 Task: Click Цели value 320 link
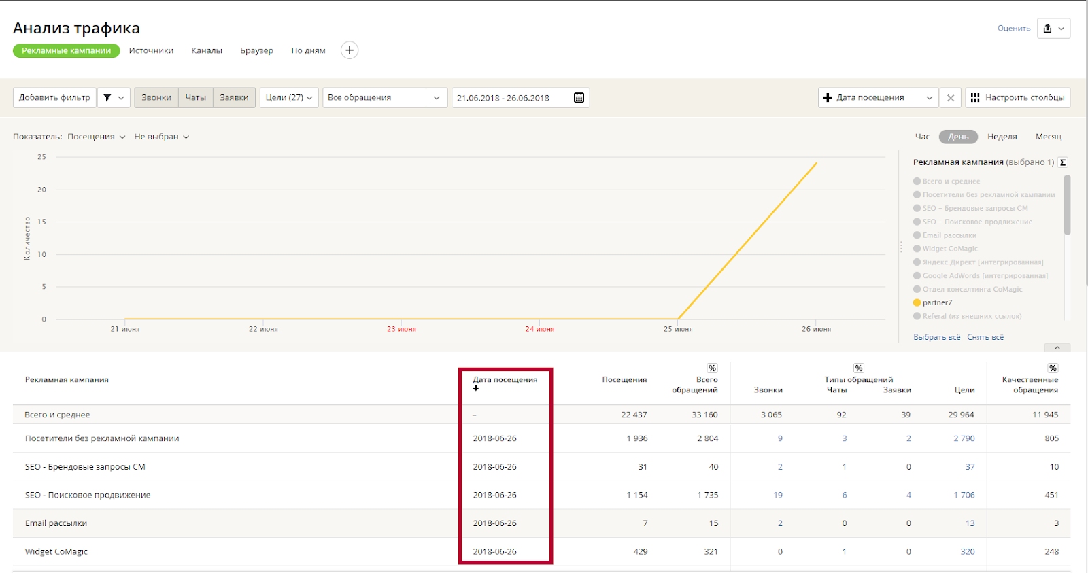tap(968, 551)
